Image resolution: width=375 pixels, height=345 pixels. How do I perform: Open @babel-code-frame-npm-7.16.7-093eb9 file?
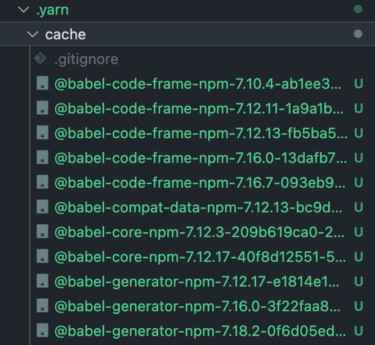[200, 183]
